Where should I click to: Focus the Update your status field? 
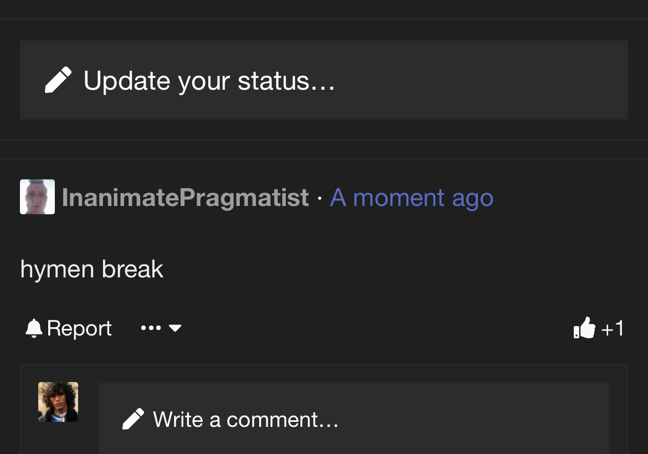323,80
